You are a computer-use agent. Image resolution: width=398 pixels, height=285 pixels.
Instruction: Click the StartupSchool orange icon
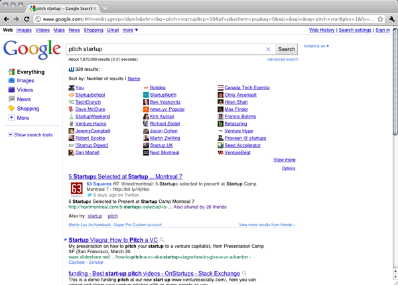point(72,95)
